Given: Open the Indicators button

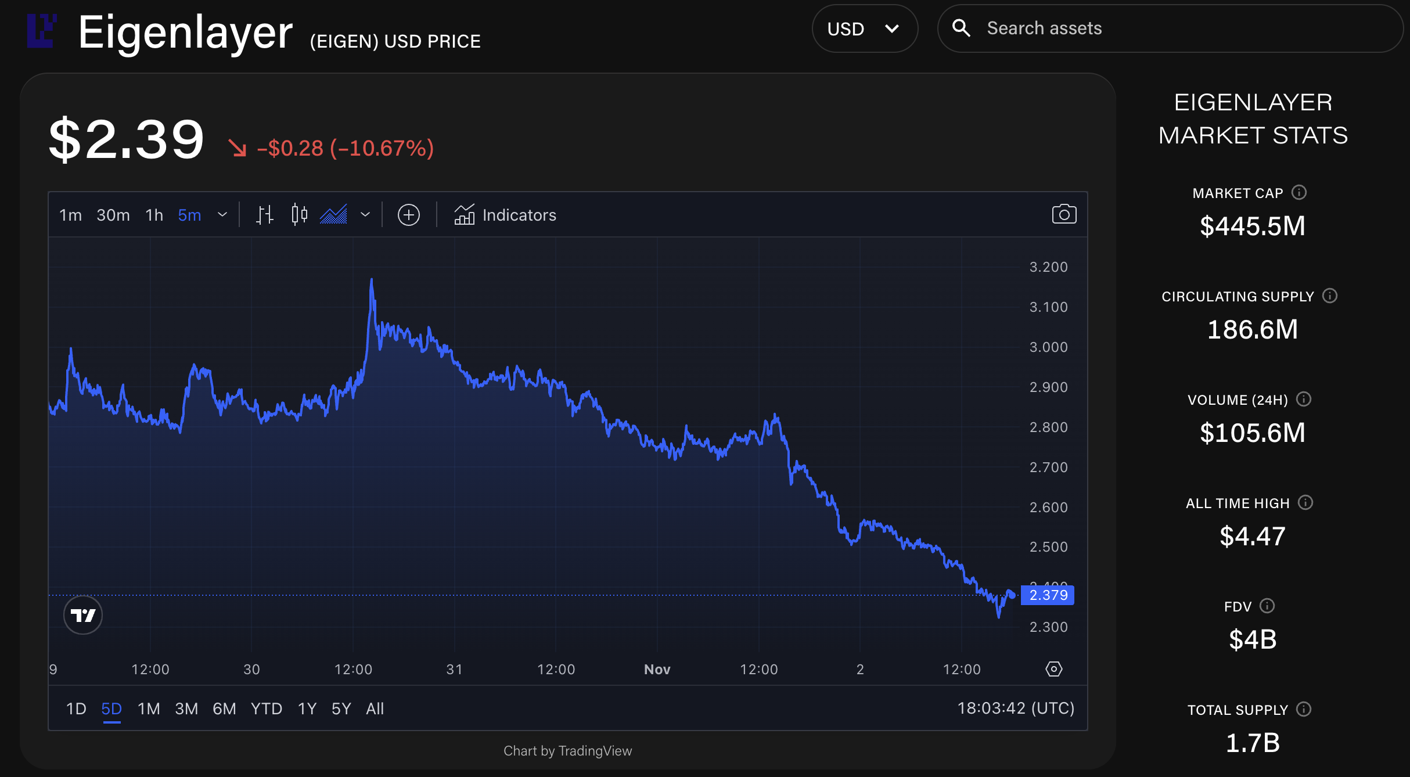Looking at the screenshot, I should (505, 215).
